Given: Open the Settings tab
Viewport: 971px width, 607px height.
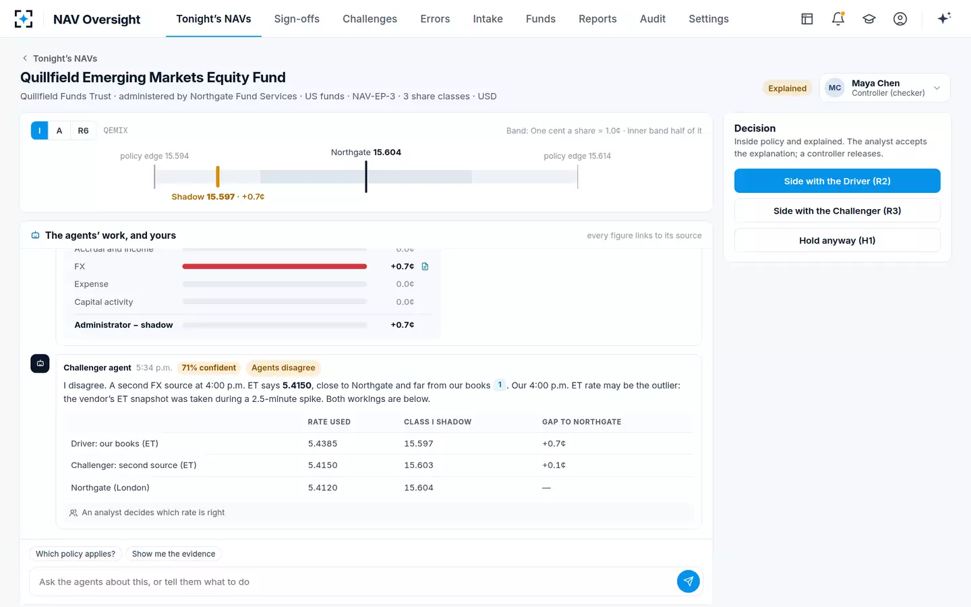Looking at the screenshot, I should (x=709, y=19).
